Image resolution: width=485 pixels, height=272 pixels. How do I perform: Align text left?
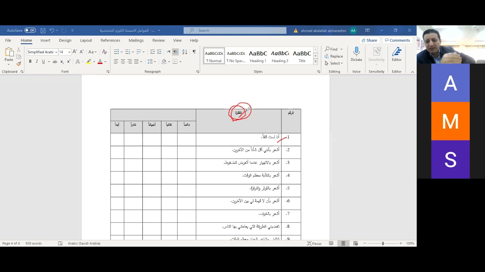point(116,62)
